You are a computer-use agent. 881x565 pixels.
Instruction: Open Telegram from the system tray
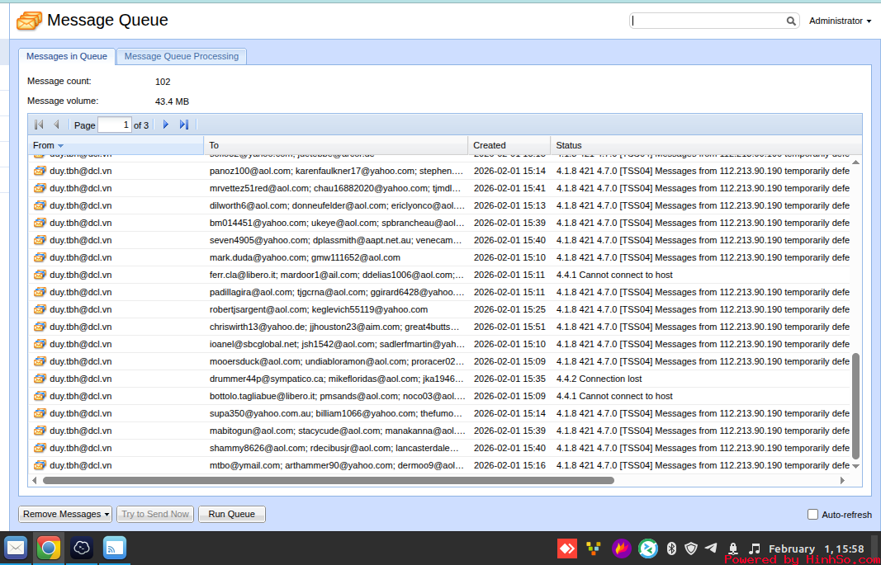tap(711, 549)
